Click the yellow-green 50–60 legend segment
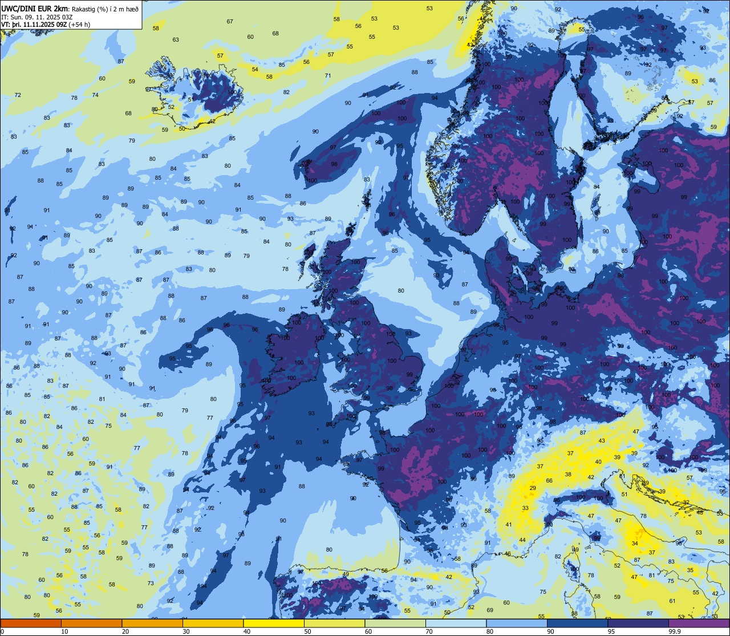The width and height of the screenshot is (730, 636). pyautogui.click(x=334, y=623)
